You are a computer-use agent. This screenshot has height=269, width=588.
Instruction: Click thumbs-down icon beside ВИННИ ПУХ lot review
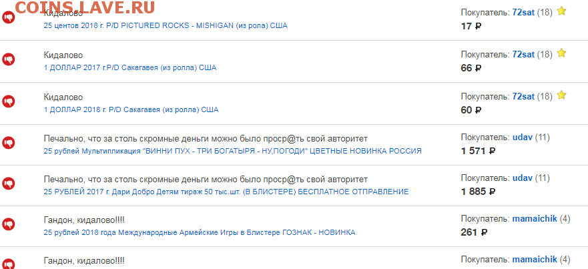pos(8,143)
